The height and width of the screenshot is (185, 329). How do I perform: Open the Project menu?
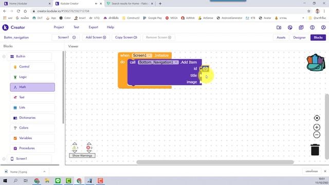click(x=59, y=27)
